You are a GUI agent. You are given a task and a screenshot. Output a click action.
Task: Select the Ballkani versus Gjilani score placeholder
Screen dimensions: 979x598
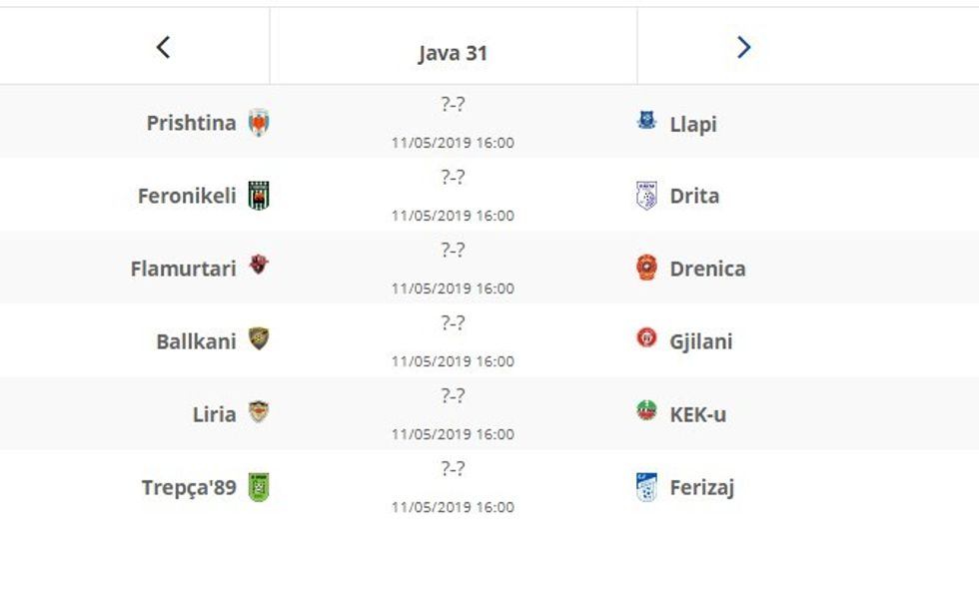455,321
